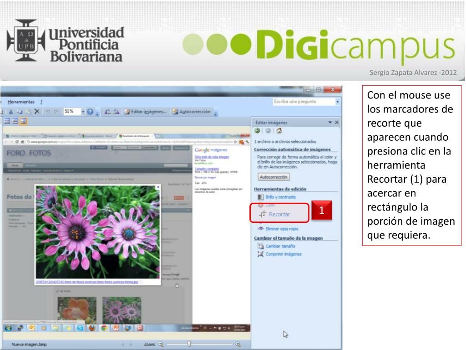Click the orange flower thumbnail in the preview
This screenshot has width=466, height=350.
pyautogui.click(x=77, y=310)
